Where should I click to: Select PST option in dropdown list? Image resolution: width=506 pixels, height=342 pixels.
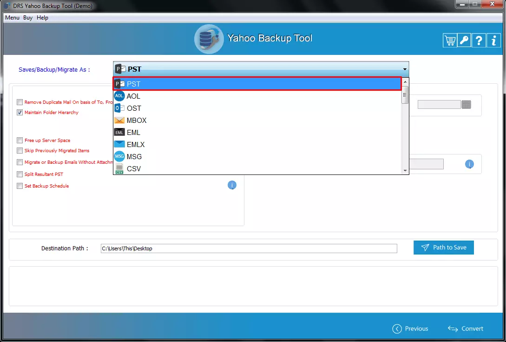click(257, 84)
